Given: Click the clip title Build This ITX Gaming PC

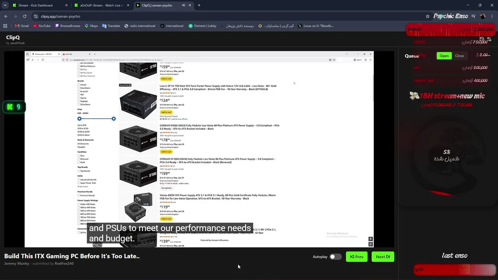Looking at the screenshot, I should click(x=72, y=256).
